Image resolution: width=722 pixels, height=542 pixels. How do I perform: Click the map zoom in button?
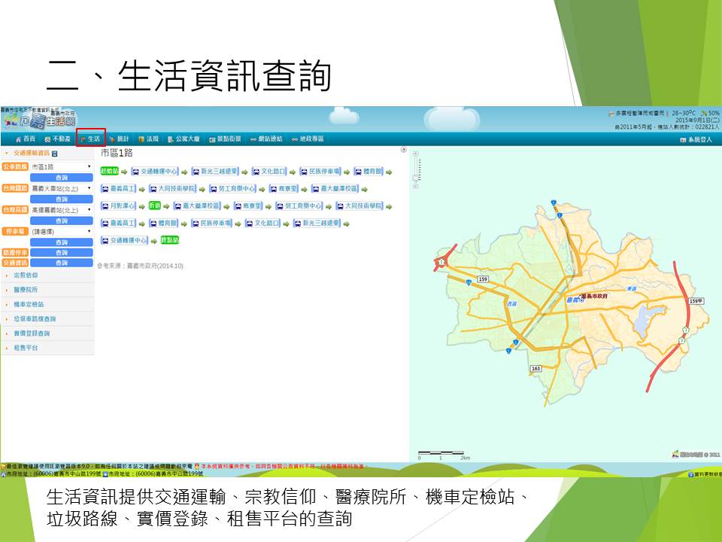coord(415,154)
